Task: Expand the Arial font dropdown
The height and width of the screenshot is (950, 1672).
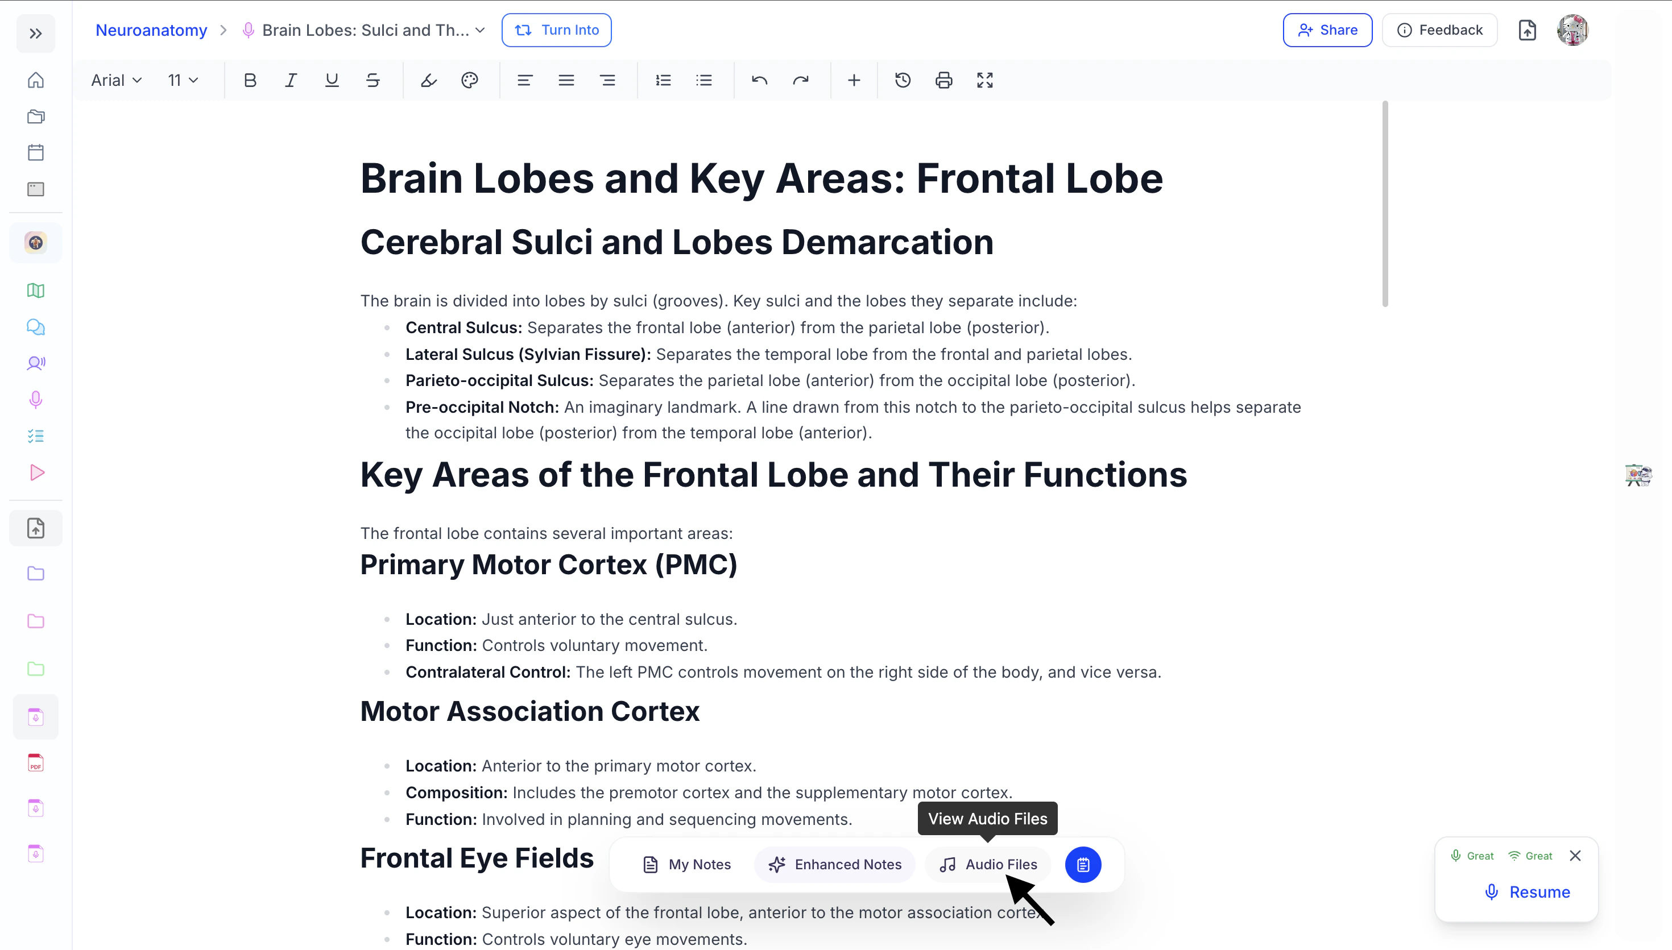Action: [x=116, y=80]
